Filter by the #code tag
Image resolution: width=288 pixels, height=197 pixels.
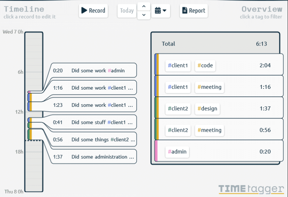pos(205,66)
